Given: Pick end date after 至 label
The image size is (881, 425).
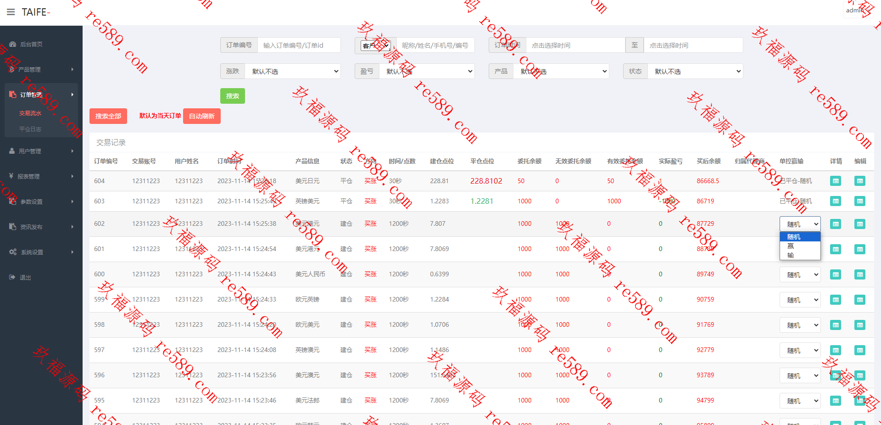Looking at the screenshot, I should [x=693, y=45].
